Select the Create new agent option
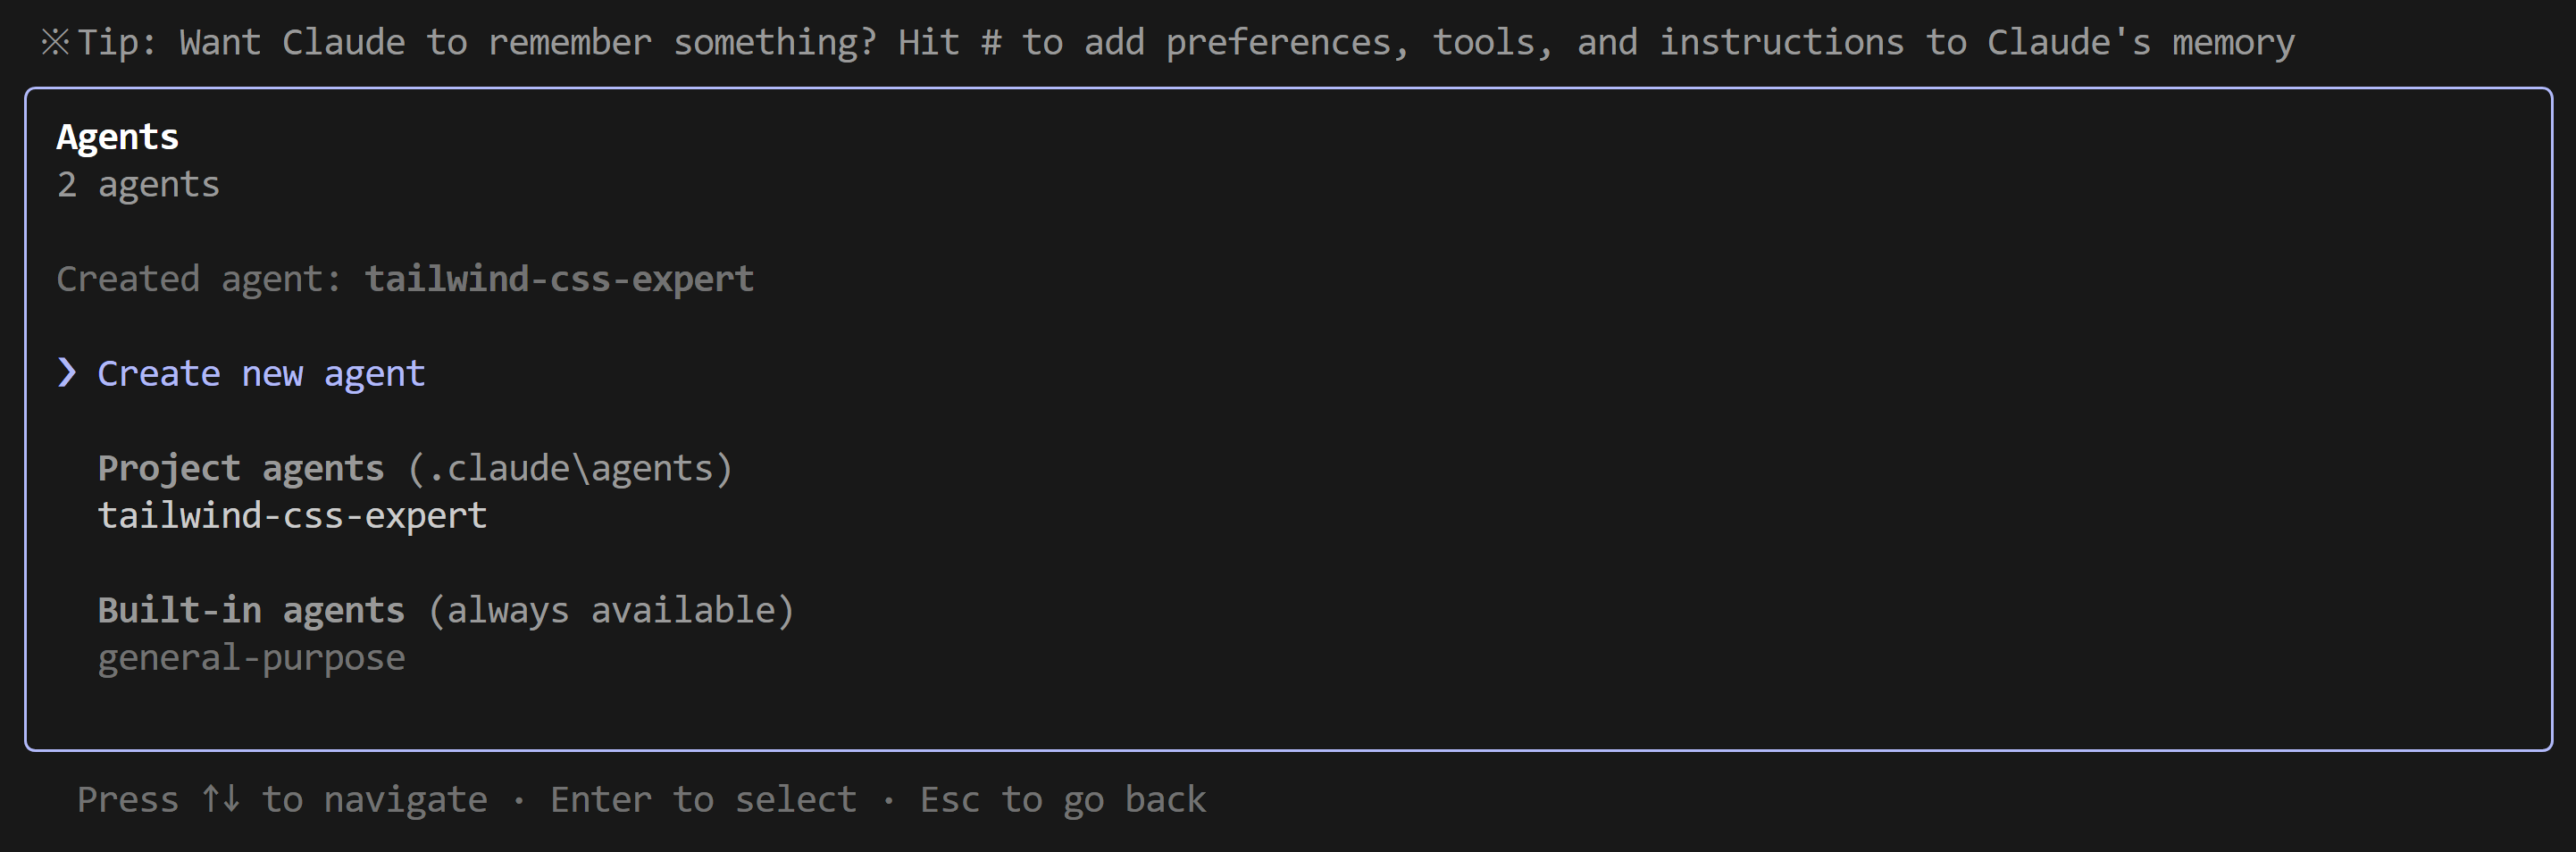Image resolution: width=2576 pixels, height=852 pixels. (x=261, y=373)
